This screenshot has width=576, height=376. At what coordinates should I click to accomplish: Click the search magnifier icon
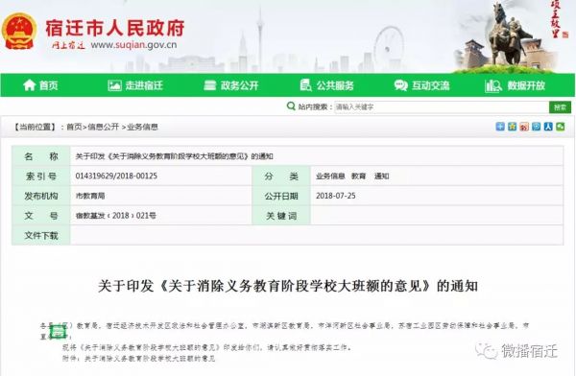(291, 106)
